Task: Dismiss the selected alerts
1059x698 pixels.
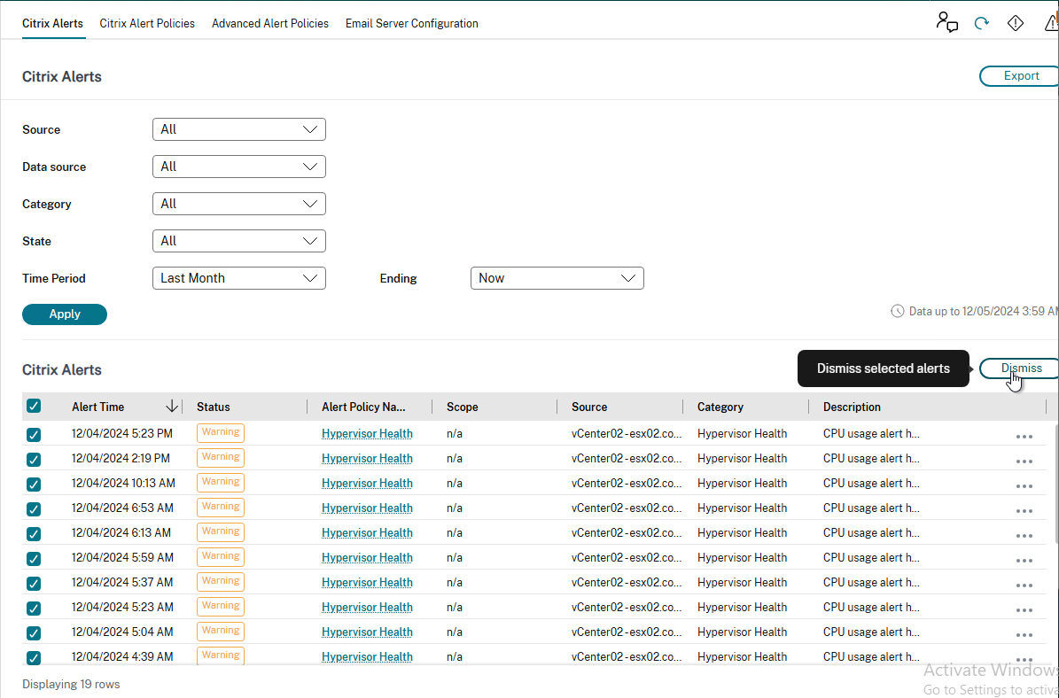Action: 1020,368
